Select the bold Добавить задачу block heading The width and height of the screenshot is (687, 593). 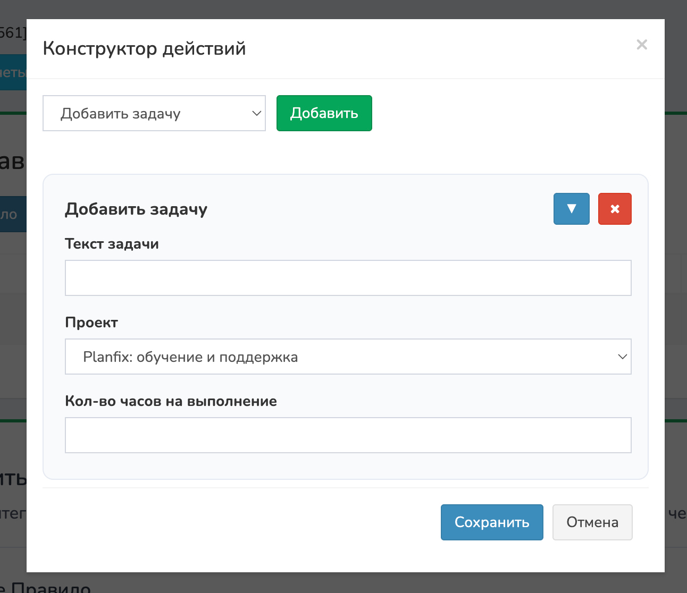[136, 209]
